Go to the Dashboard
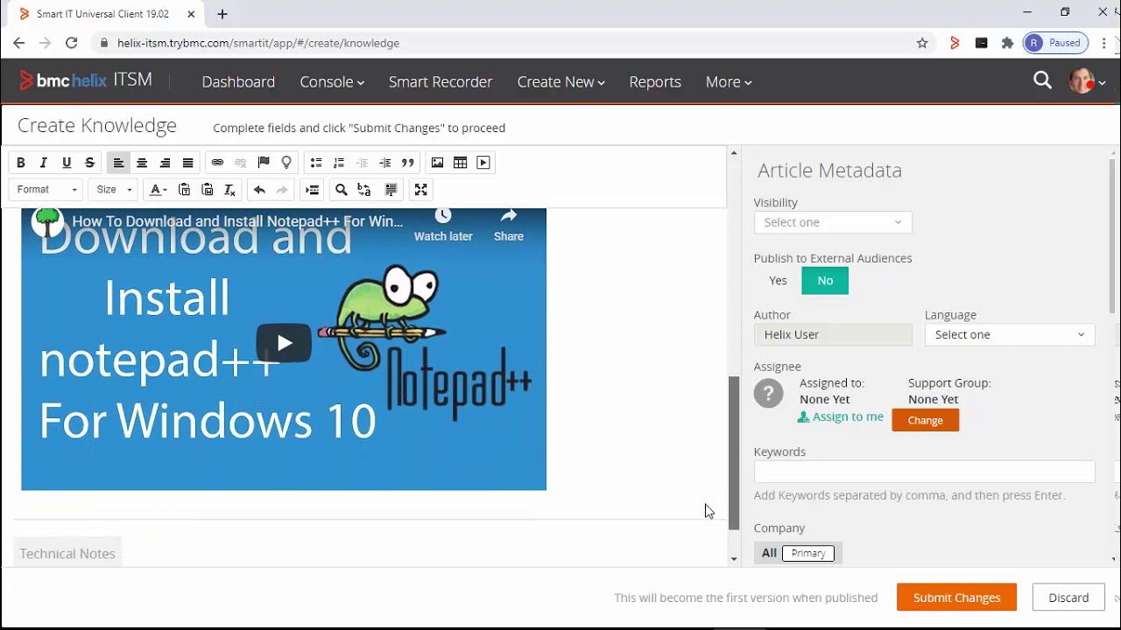 pyautogui.click(x=238, y=81)
